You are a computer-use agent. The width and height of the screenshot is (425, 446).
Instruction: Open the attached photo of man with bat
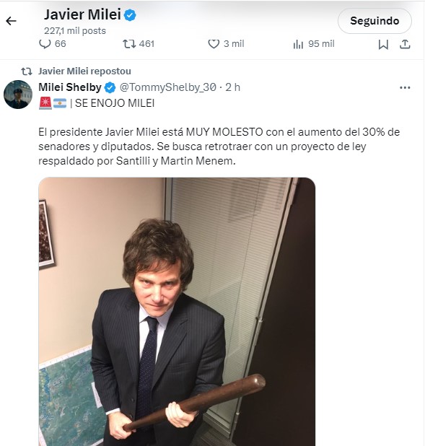(177, 312)
